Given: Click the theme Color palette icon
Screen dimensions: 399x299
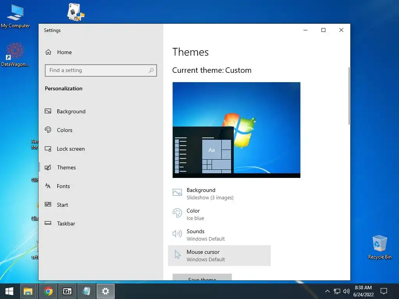Looking at the screenshot, I should point(177,213).
